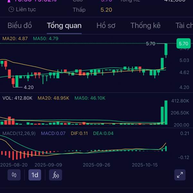Click the 2025-10-15 date label
The width and height of the screenshot is (193, 193).
[x=145, y=165]
